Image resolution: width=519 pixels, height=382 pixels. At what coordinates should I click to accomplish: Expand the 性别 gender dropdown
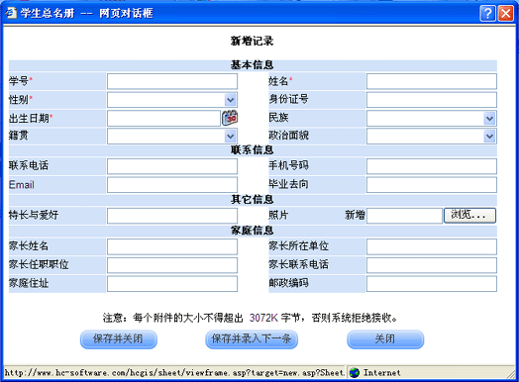(x=231, y=100)
